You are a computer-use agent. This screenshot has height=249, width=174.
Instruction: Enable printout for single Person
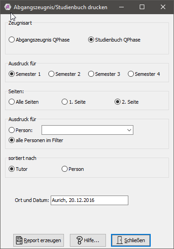[21, 130]
